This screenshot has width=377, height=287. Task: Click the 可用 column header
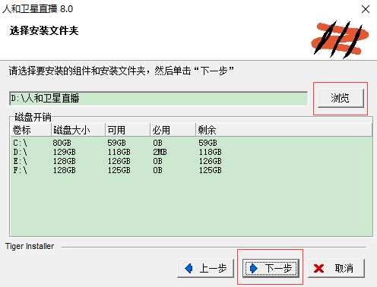(x=128, y=130)
